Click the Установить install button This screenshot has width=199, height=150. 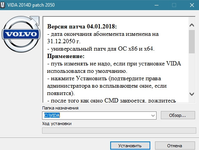[x=130, y=146]
